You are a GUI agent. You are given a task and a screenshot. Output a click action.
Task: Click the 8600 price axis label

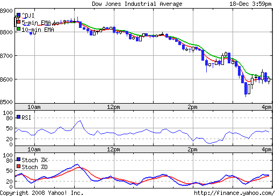pyautogui.click(x=6, y=79)
